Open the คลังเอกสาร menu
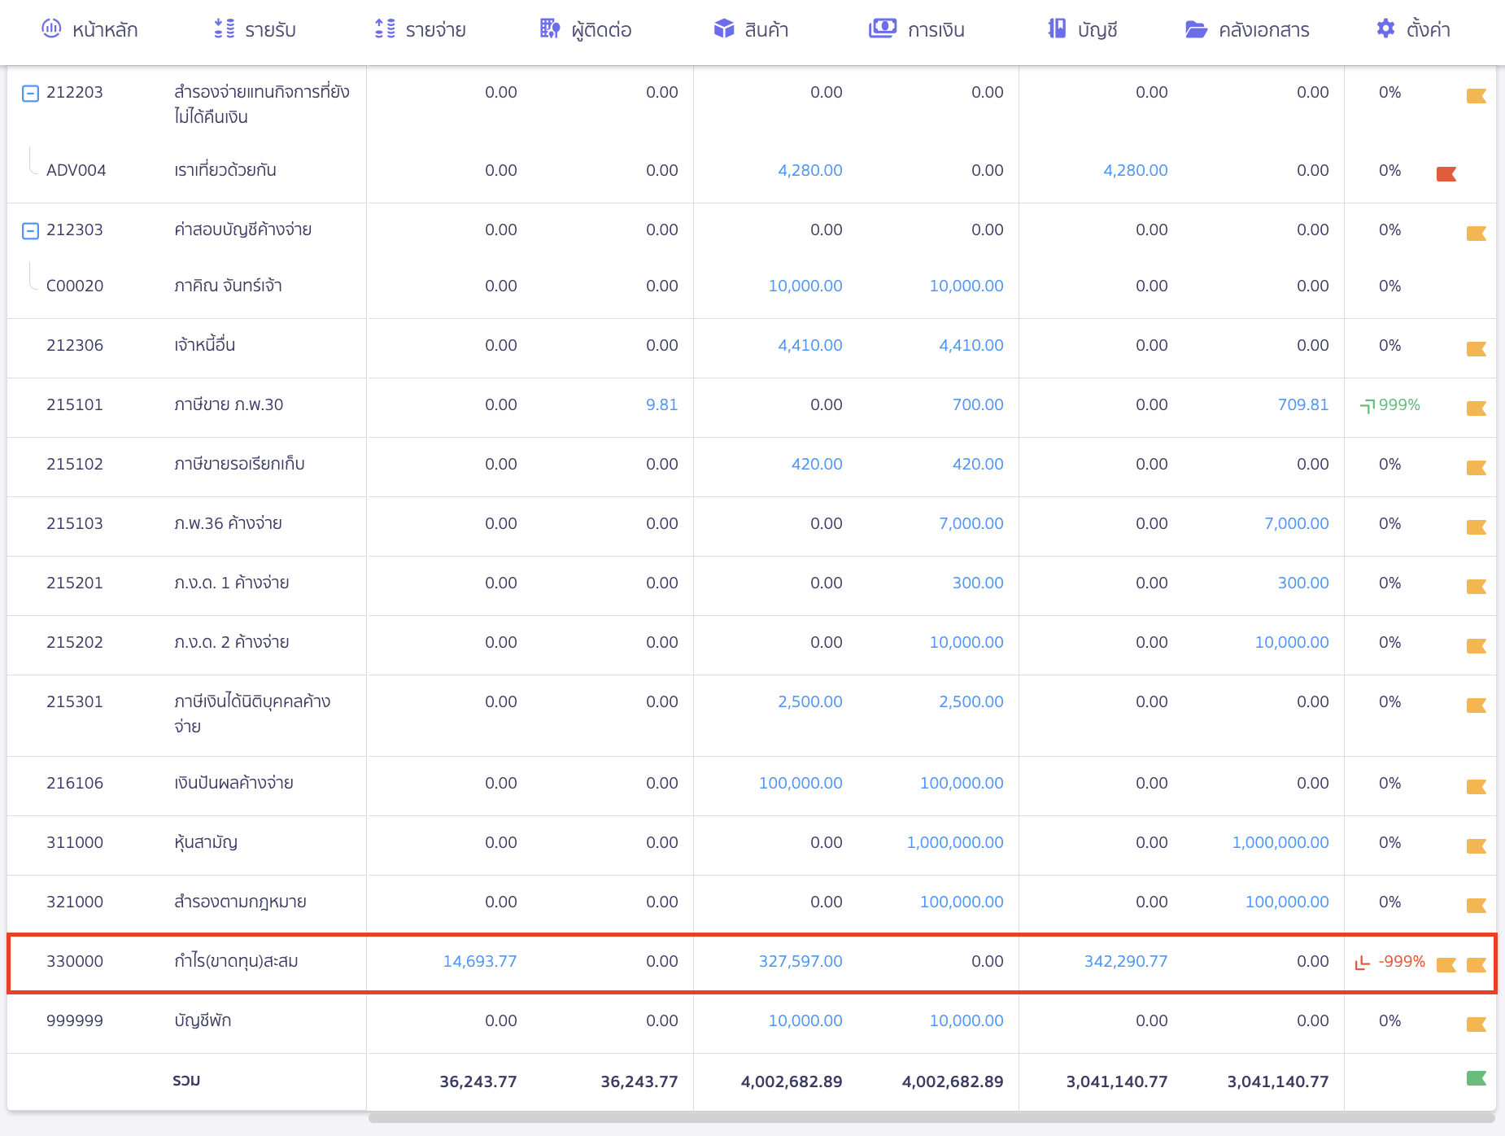Viewport: 1505px width, 1136px height. coord(1247,30)
